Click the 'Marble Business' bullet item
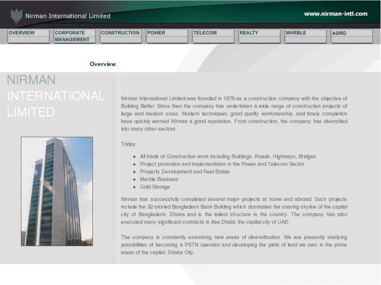Image resolution: width=381 pixels, height=285 pixels. (159, 179)
